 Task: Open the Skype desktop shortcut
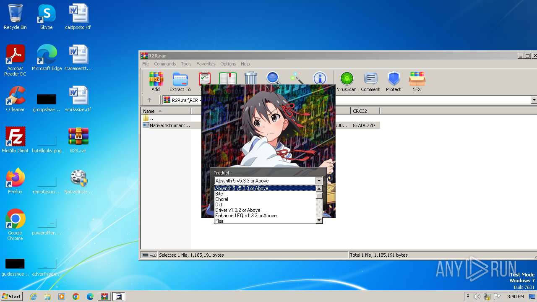point(47,17)
